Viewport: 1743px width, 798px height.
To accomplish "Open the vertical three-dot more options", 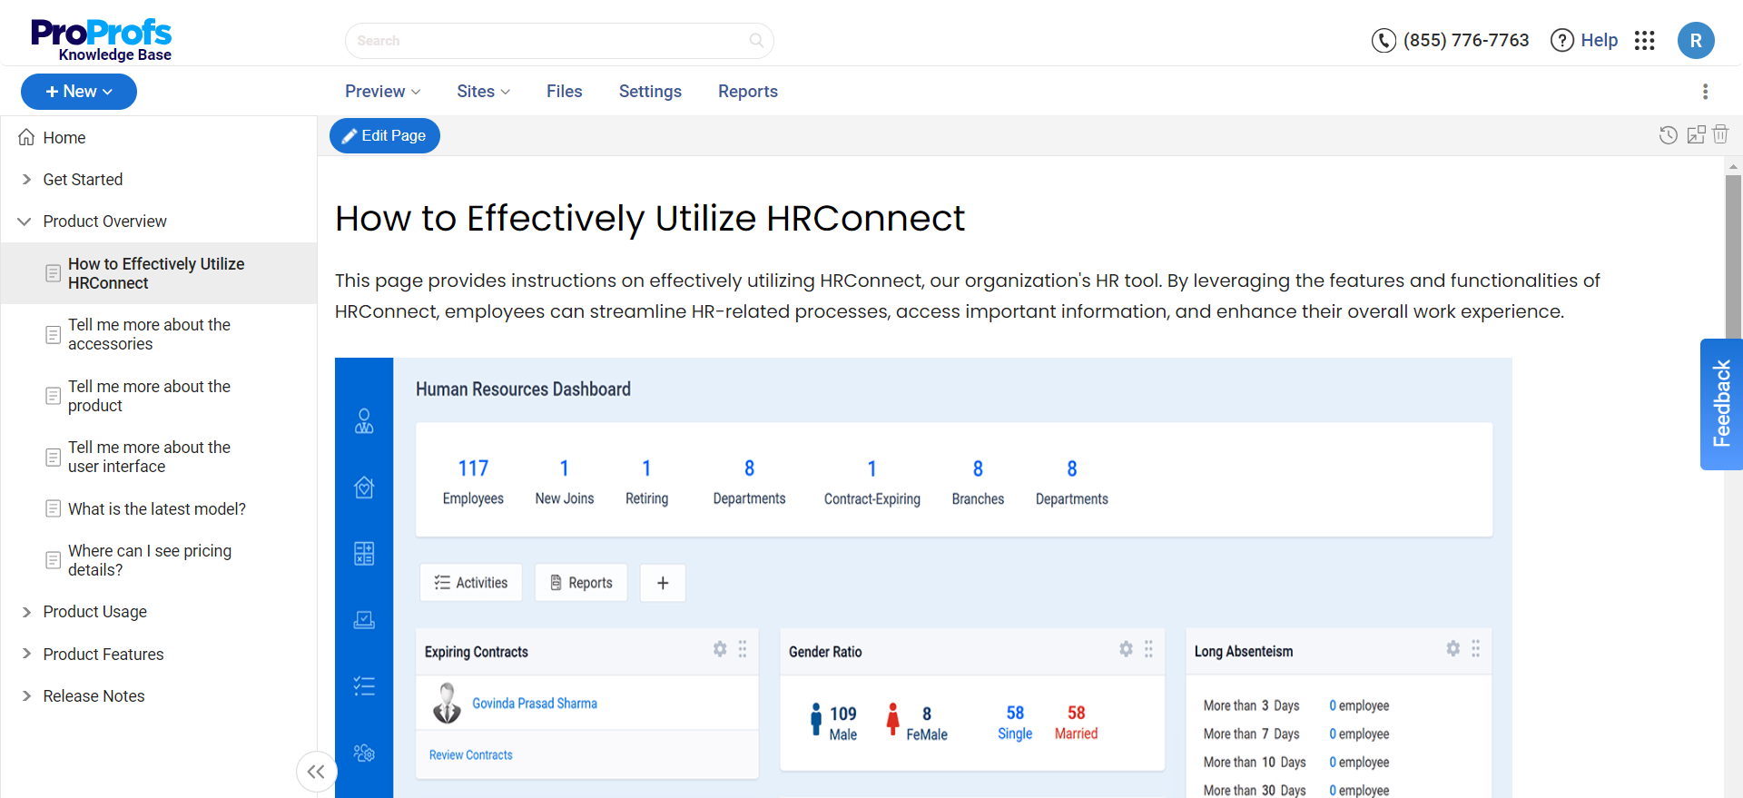I will click(x=1705, y=92).
